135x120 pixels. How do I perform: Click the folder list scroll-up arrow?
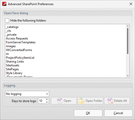coord(128,26)
